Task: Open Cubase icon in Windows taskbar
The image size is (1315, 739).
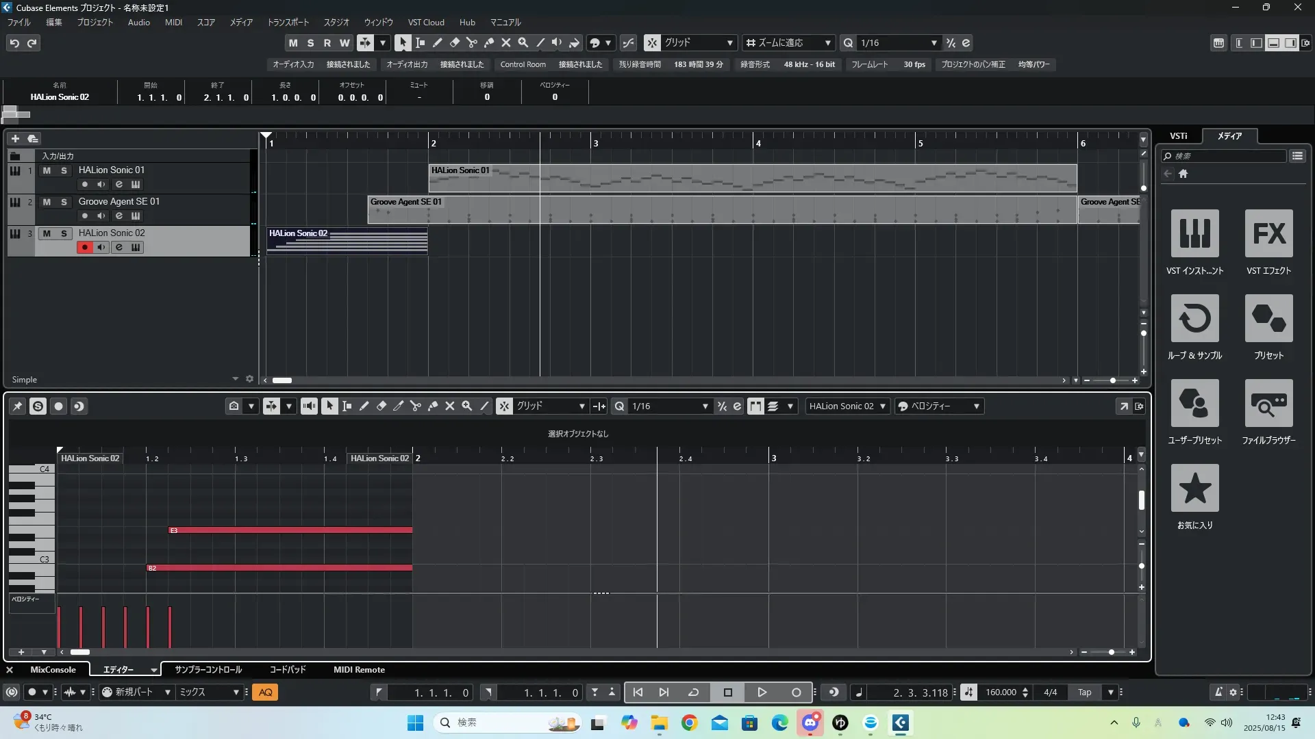Action: 900,723
